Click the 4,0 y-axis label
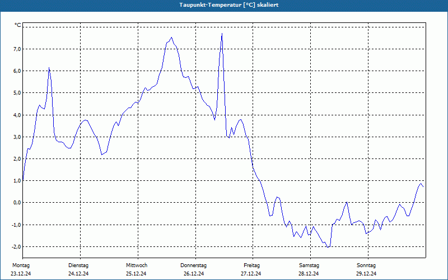The image size is (448, 280). click(x=17, y=115)
